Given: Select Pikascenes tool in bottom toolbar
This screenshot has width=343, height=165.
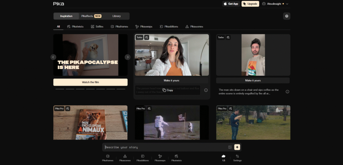Looking at the screenshot, I should (125, 158).
